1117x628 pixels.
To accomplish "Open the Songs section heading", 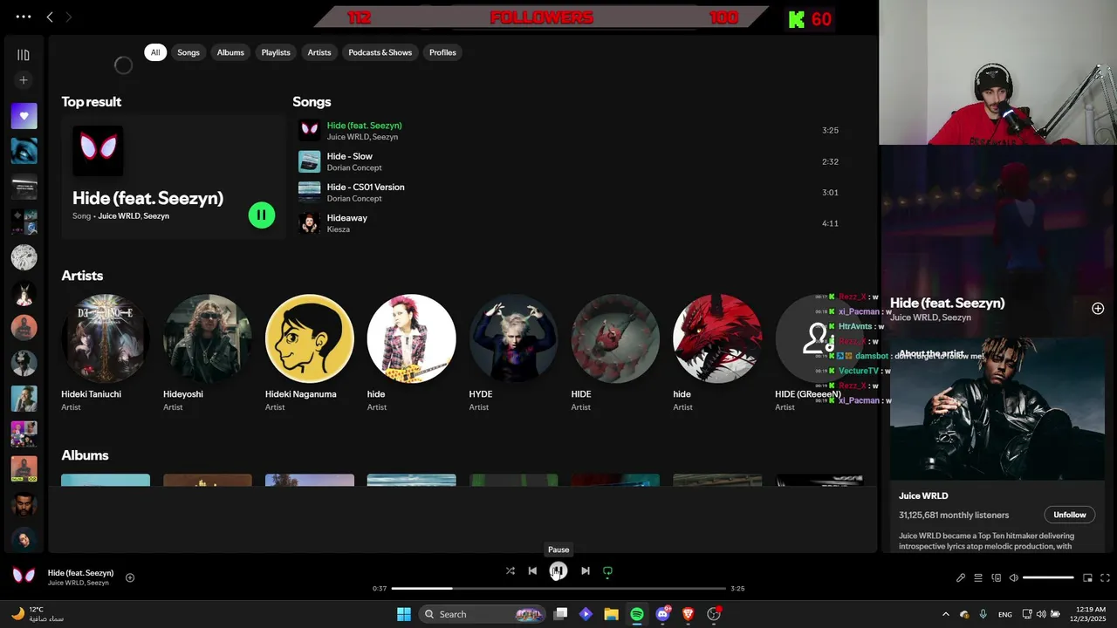I will click(x=312, y=102).
